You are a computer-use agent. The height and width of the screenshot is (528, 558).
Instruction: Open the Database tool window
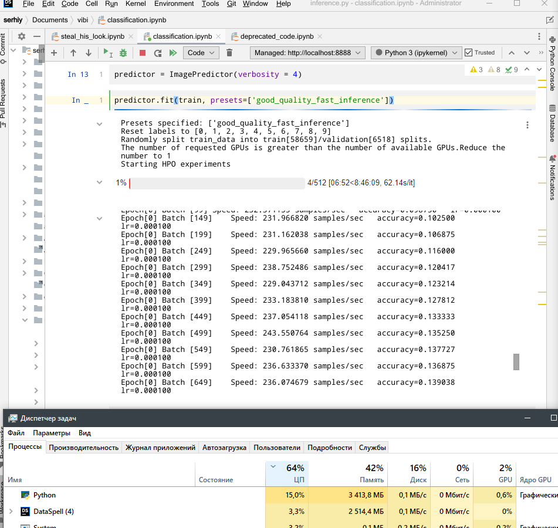[x=552, y=123]
